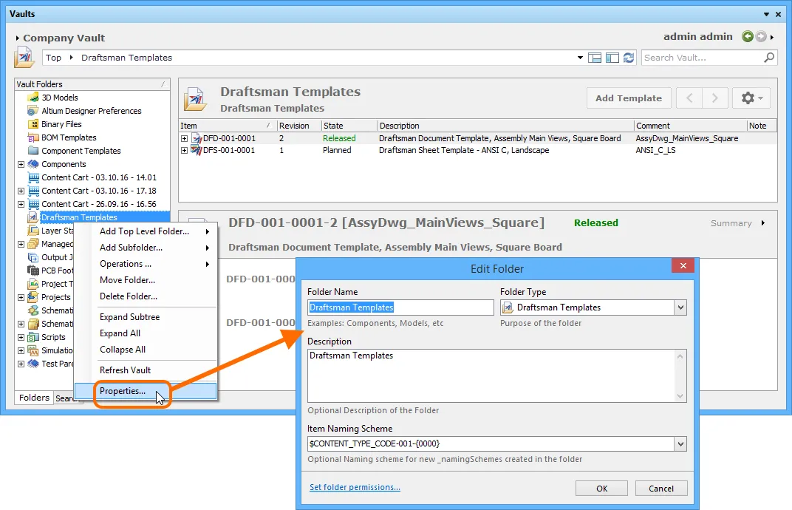Click the 3D Models folder icon
The height and width of the screenshot is (510, 792).
pyautogui.click(x=33, y=98)
